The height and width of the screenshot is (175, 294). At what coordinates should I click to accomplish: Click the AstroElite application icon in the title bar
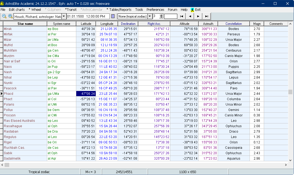point(2,4)
